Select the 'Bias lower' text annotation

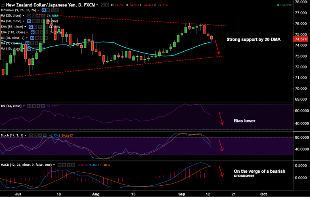(x=245, y=121)
